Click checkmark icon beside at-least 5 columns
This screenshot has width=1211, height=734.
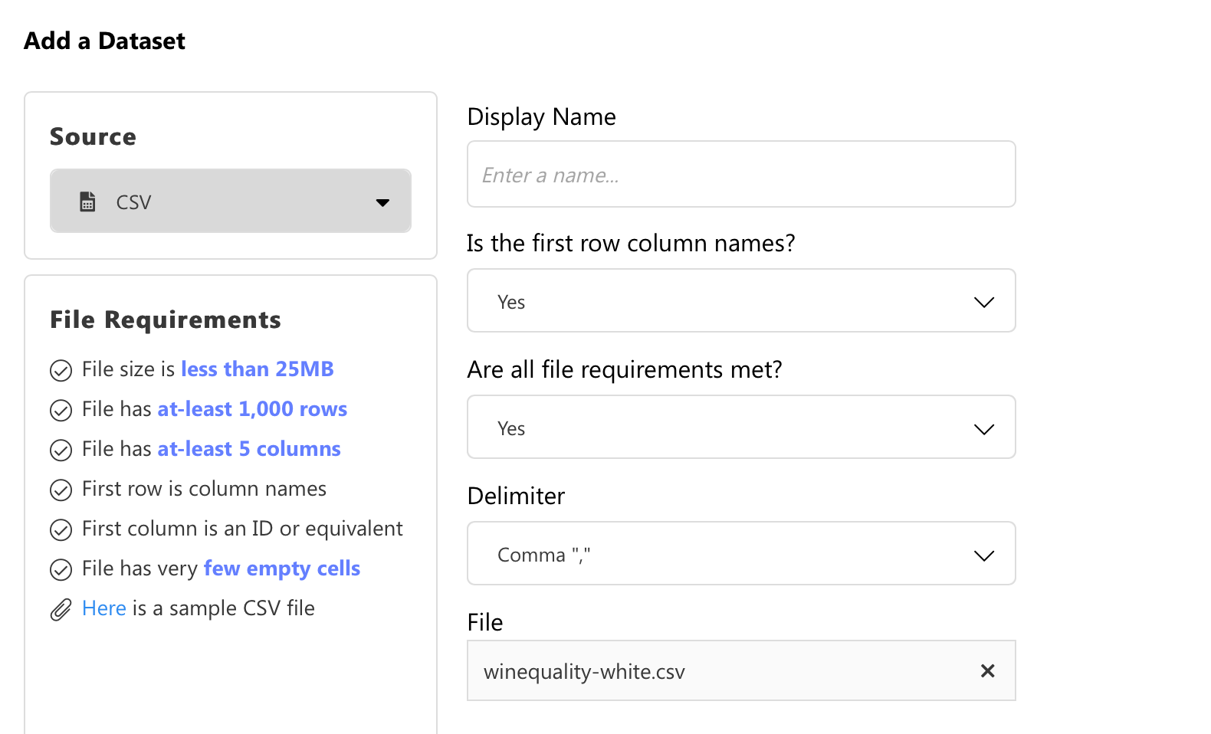61,451
